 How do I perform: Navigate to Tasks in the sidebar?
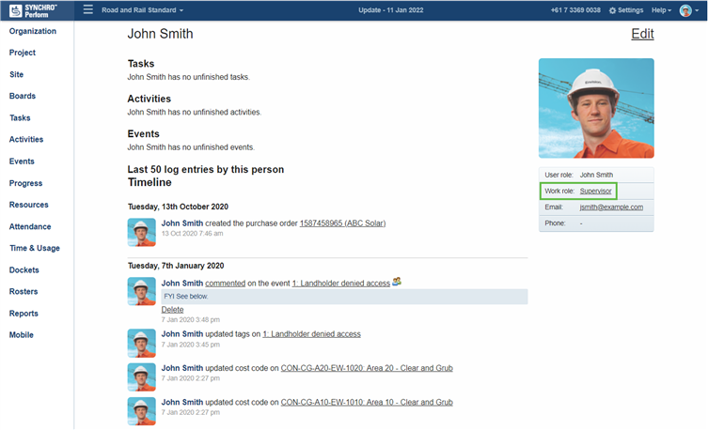point(20,117)
